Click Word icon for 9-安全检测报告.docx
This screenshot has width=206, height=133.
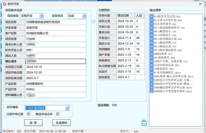pyautogui.click(x=152, y=73)
